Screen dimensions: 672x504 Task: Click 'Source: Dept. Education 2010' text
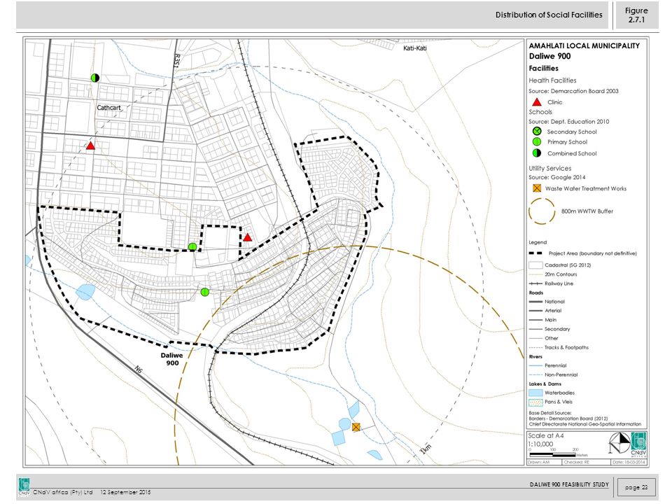[568, 121]
